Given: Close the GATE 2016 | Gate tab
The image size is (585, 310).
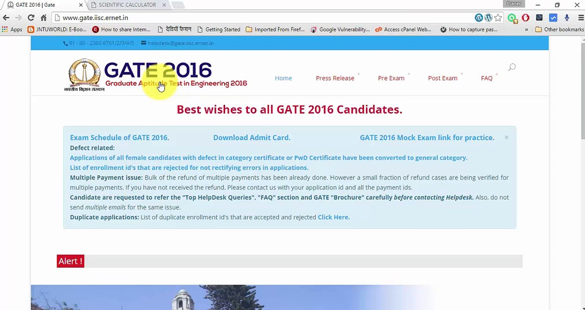Looking at the screenshot, I should (x=80, y=5).
